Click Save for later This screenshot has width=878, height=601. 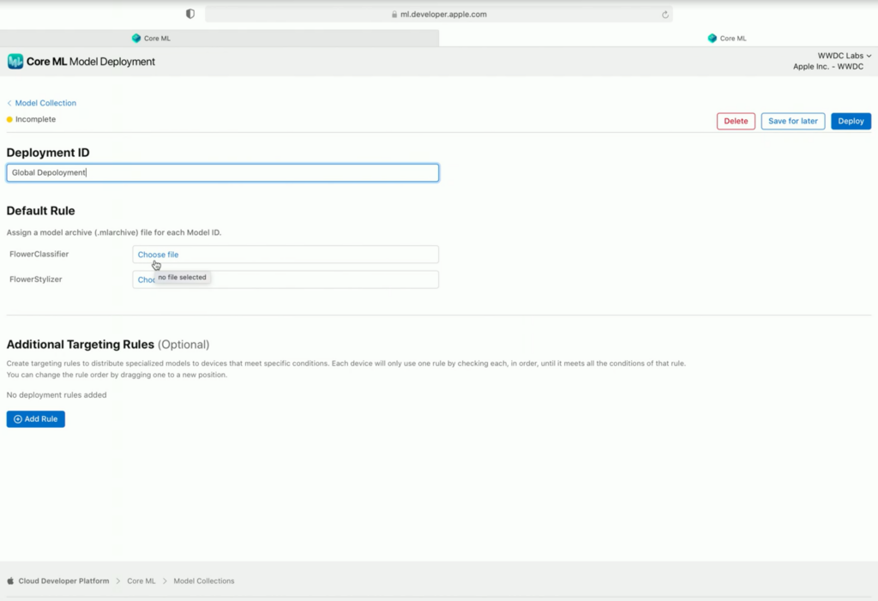click(x=793, y=121)
